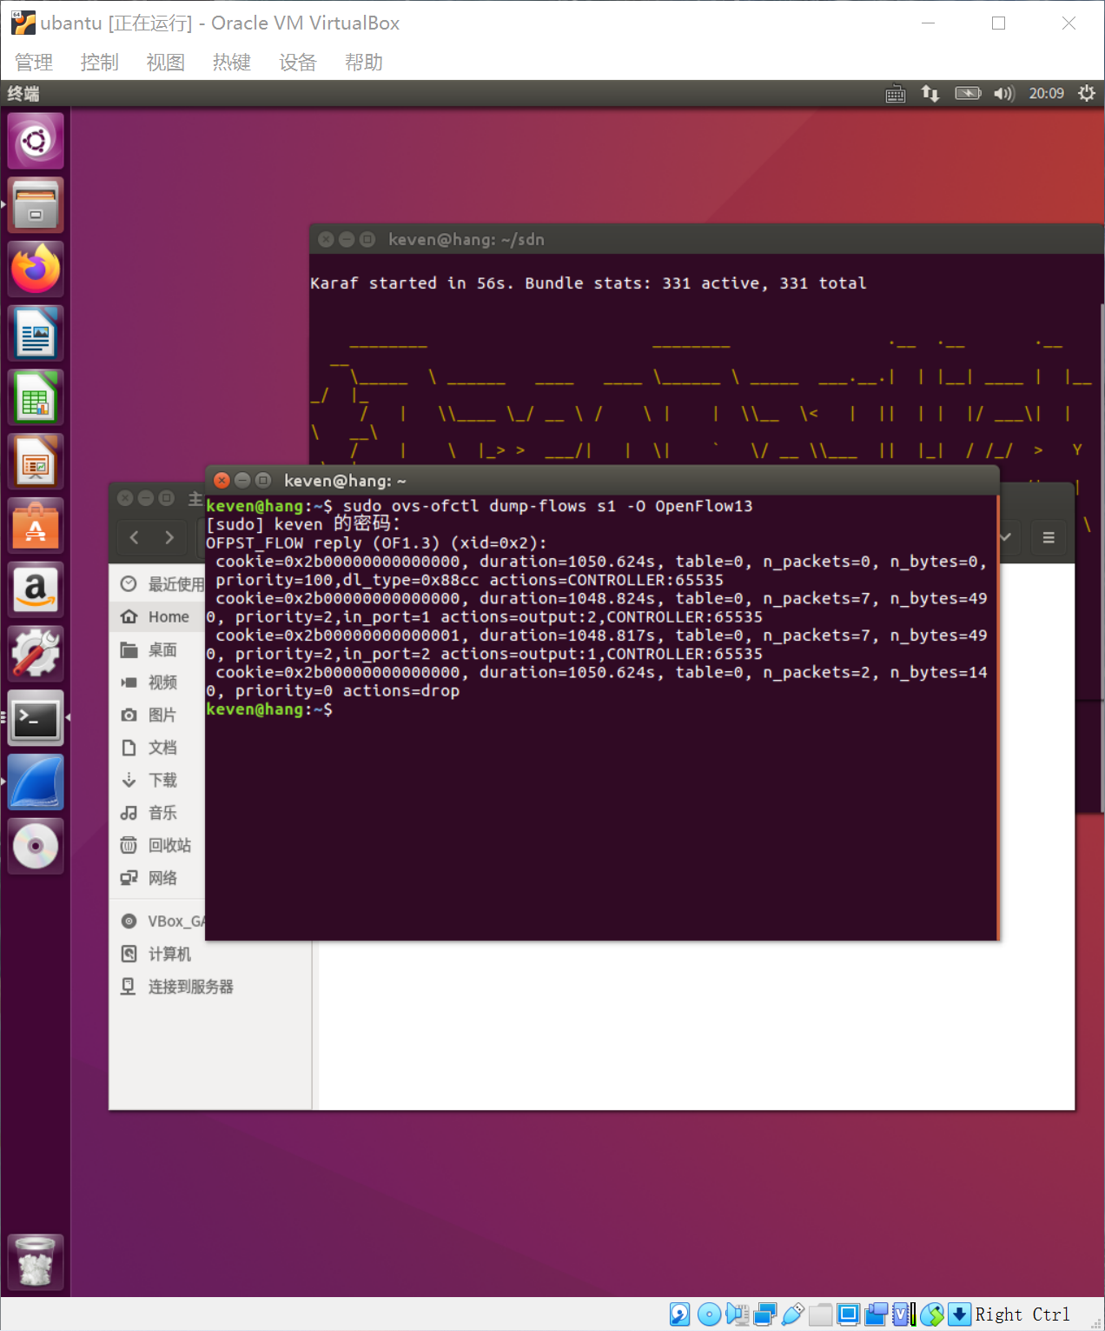The width and height of the screenshot is (1105, 1331).
Task: Launch LibreOffice Impress from the dock
Action: coord(36,463)
